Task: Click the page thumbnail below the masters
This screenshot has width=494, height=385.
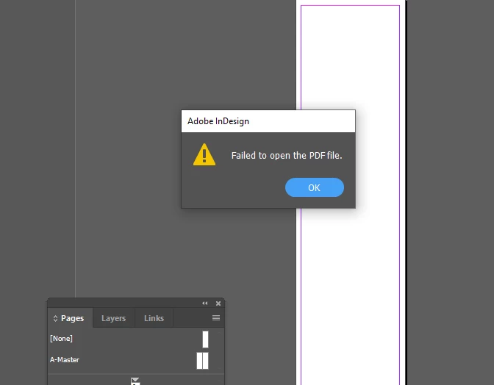Action: coord(135,381)
